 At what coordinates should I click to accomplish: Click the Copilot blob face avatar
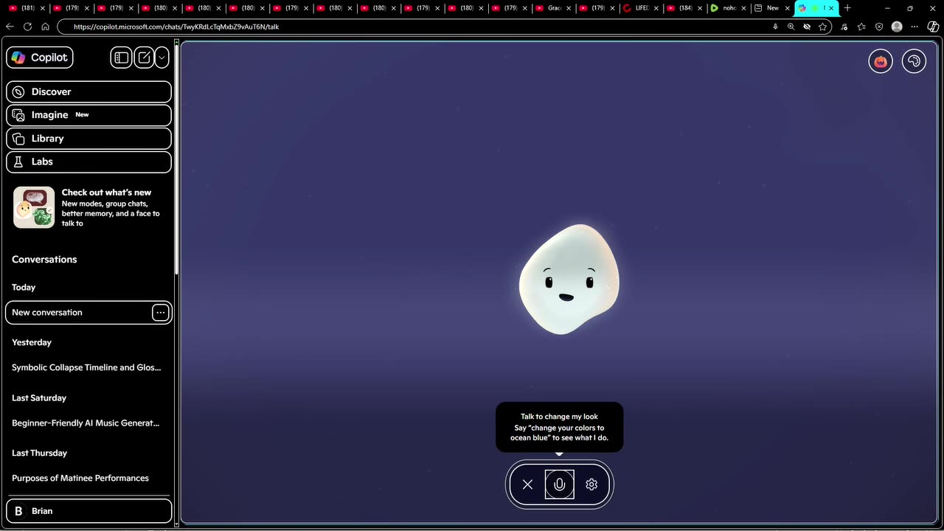[x=569, y=279]
